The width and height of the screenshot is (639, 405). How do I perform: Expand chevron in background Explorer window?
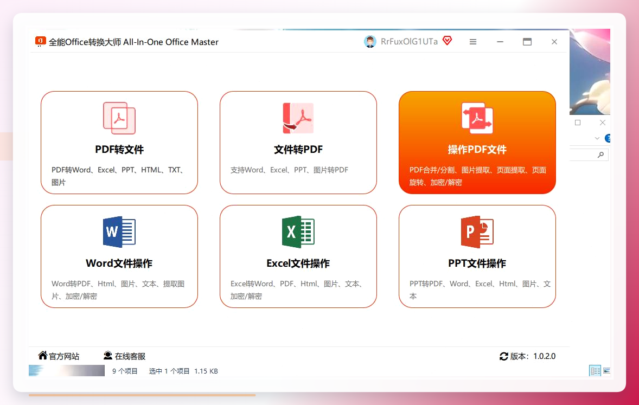coord(597,139)
